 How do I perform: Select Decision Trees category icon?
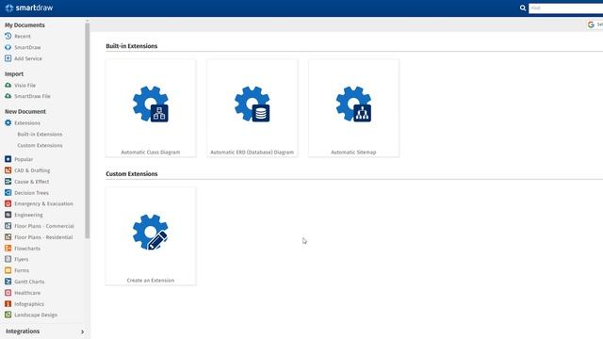coord(8,192)
